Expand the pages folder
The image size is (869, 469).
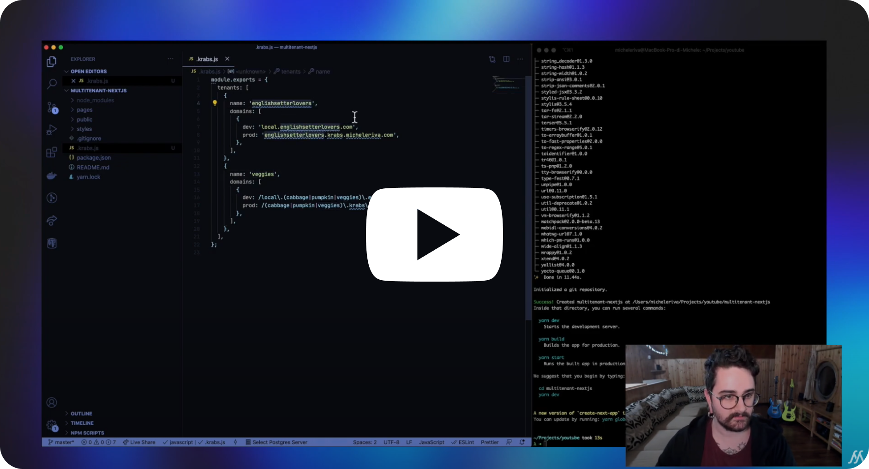pyautogui.click(x=84, y=110)
